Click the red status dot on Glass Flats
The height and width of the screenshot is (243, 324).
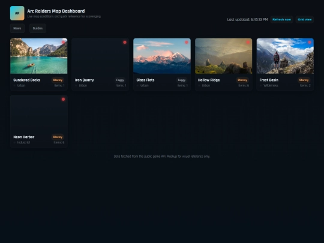[x=187, y=42]
